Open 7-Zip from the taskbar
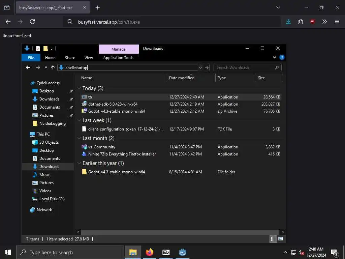Viewport: 345px width, 259px height. pos(166,252)
